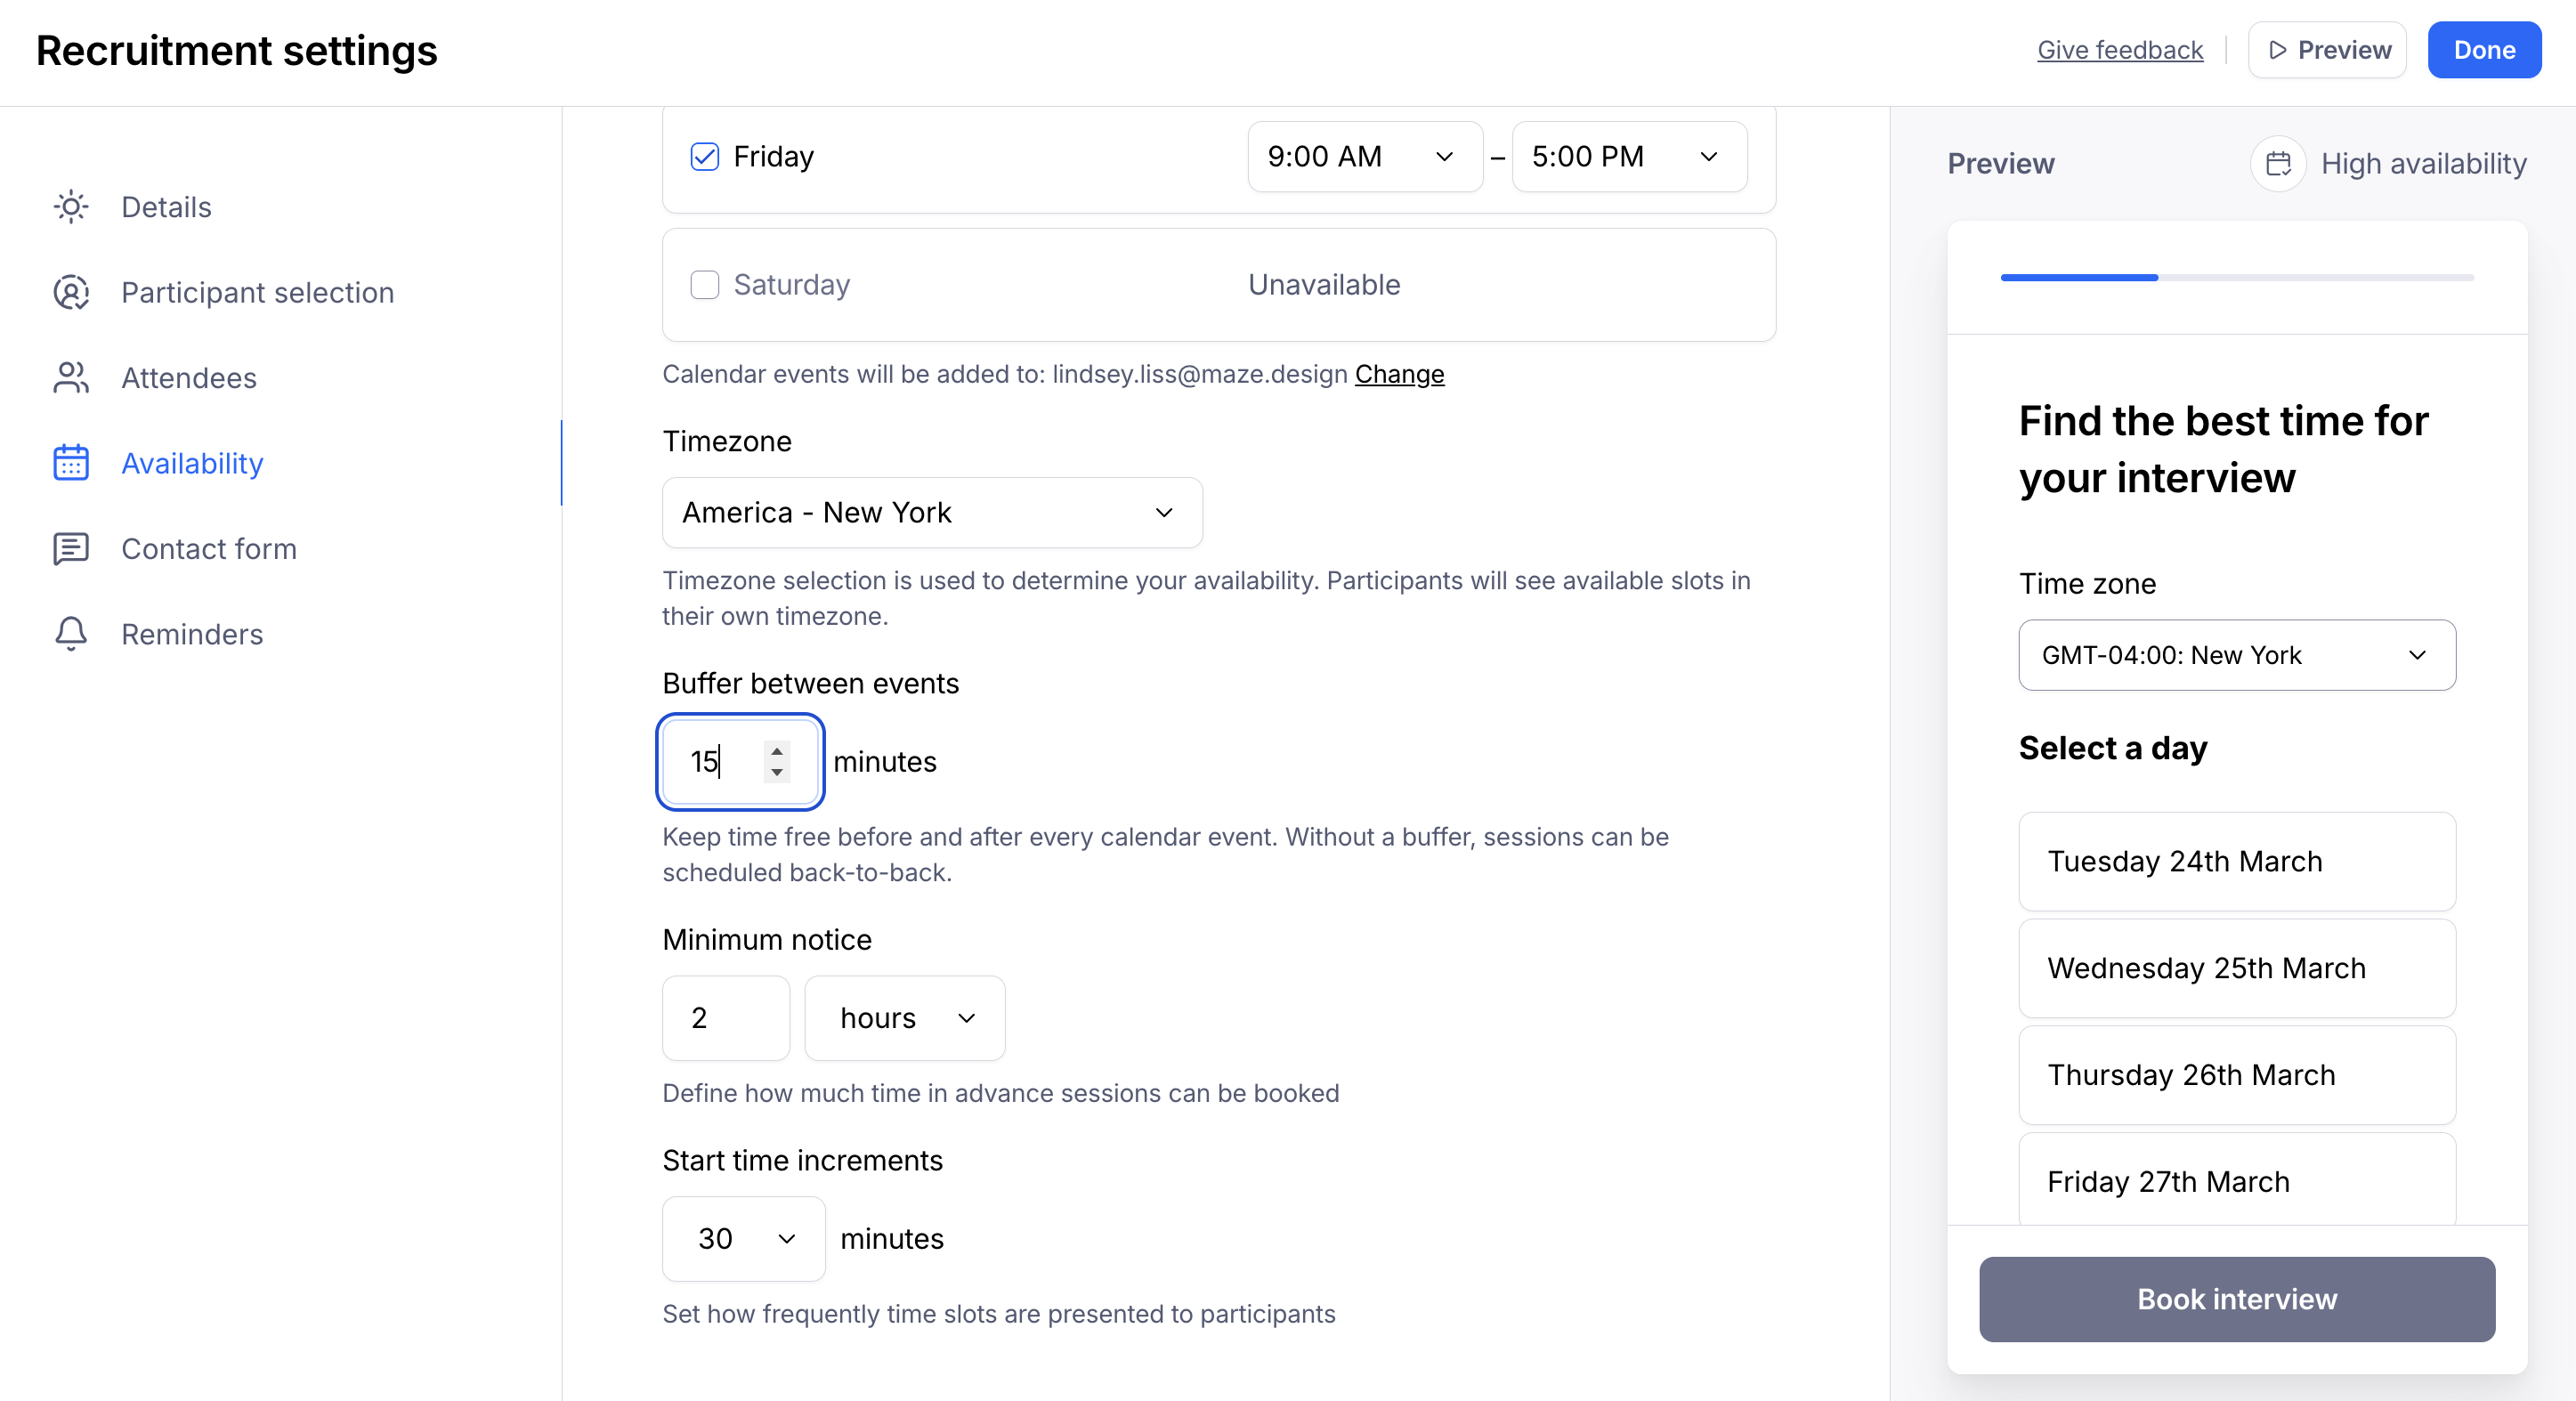Click the Attendees people icon
The width and height of the screenshot is (2576, 1401).
click(x=71, y=378)
